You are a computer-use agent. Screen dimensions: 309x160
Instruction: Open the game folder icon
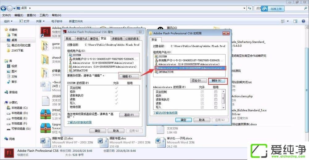[45, 46]
